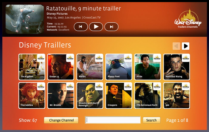Open the Norbit trailer thumbnail

[90, 67]
